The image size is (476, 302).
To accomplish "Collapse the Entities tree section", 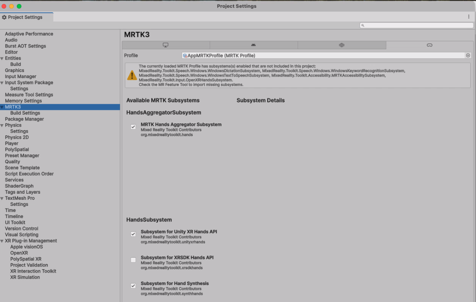I will coord(2,58).
